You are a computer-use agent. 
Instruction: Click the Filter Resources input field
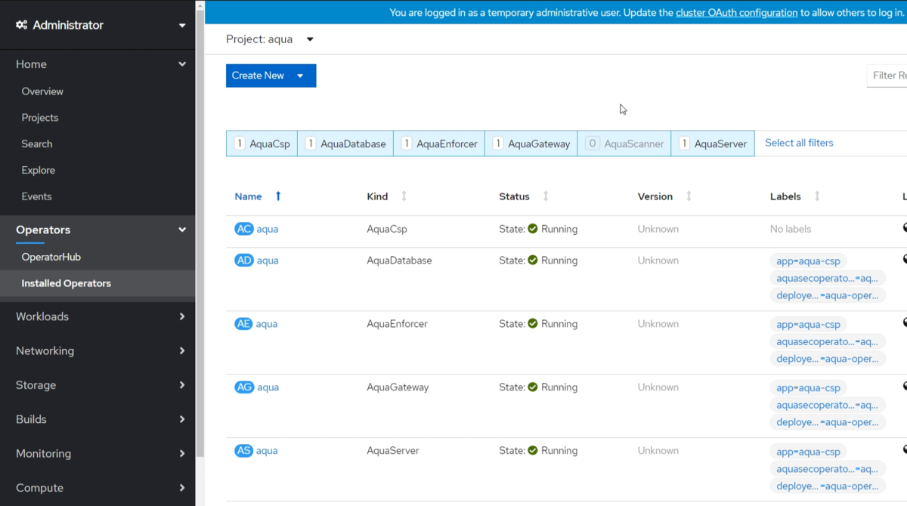[888, 76]
